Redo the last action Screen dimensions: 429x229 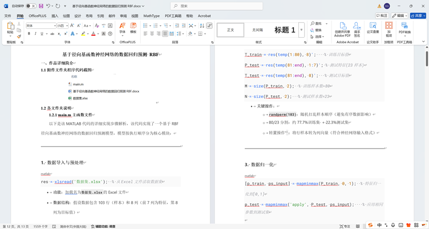click(x=58, y=6)
